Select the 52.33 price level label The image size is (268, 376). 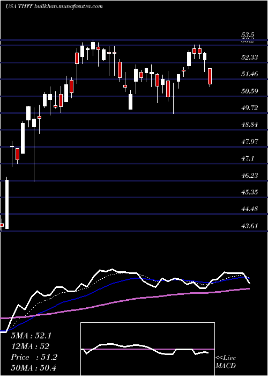(249, 57)
